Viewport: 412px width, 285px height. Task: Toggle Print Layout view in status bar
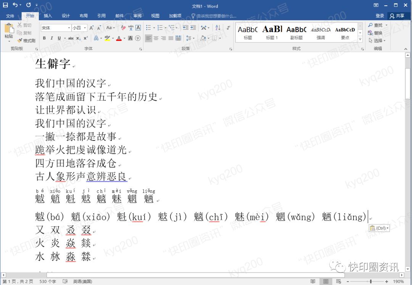[x=326, y=281]
